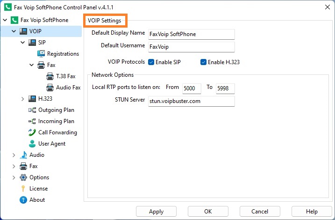The height and width of the screenshot is (220, 335).
Task: Select Incoming Plan in the tree
Action: [56, 121]
